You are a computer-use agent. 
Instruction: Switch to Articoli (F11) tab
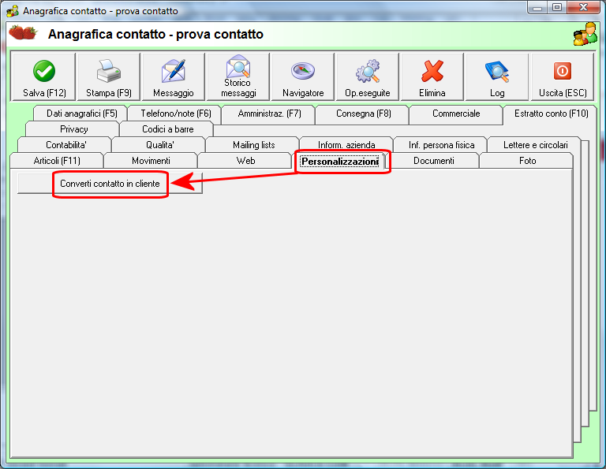click(57, 161)
